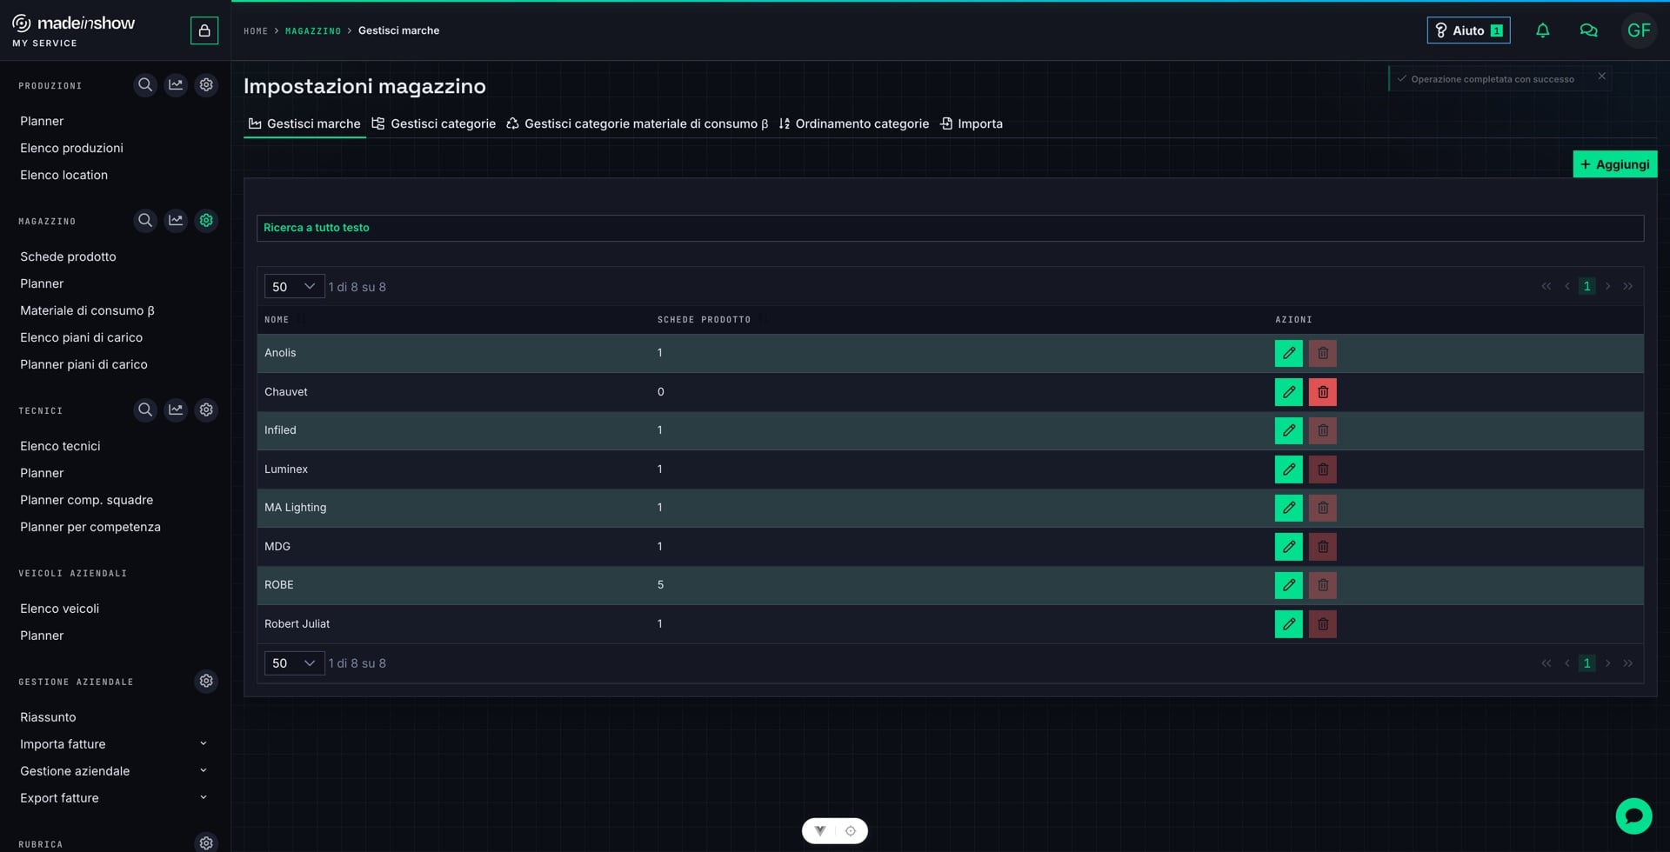This screenshot has width=1670, height=852.
Task: Edit the Luminex brand
Action: 1288,469
